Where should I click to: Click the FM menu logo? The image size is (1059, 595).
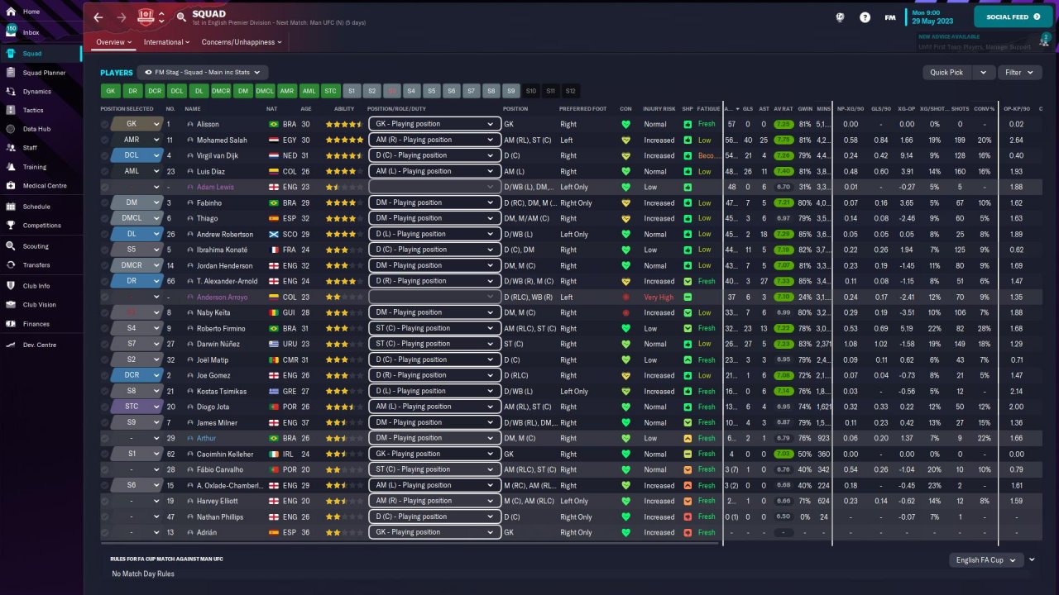pos(890,17)
